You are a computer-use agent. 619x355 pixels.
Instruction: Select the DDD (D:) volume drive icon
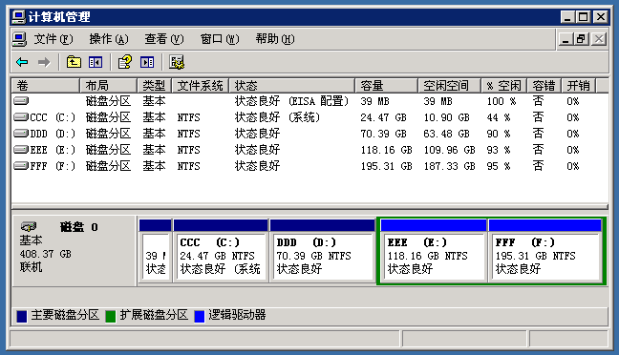(21, 134)
